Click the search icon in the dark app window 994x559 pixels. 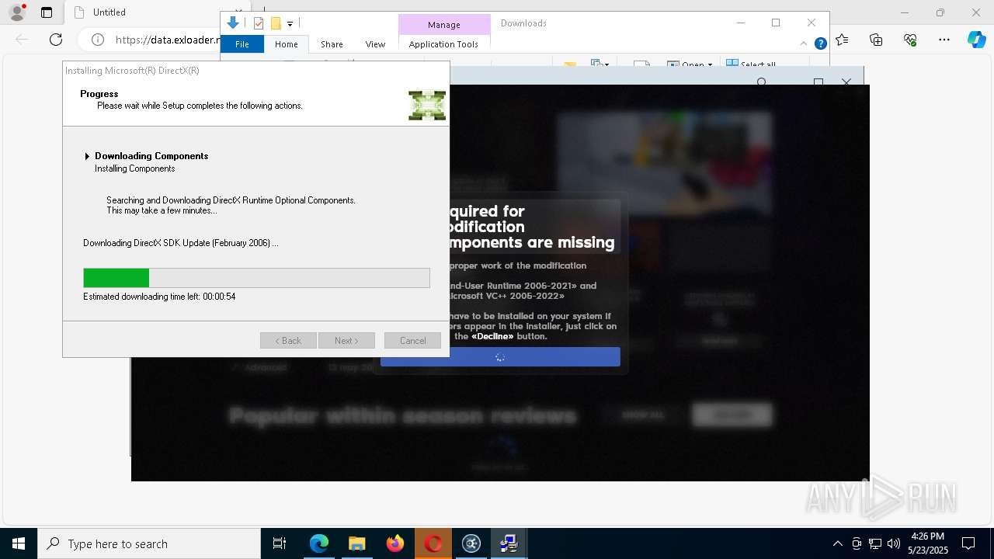tap(762, 82)
